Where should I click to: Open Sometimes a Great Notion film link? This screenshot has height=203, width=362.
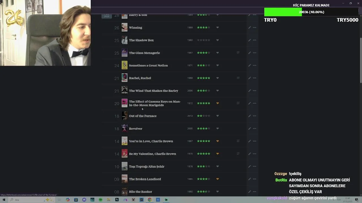click(148, 65)
